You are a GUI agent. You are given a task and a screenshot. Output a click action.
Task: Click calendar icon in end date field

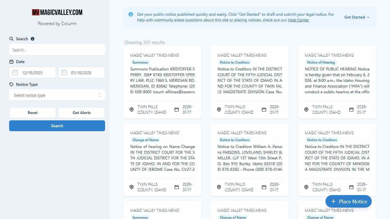(64, 73)
